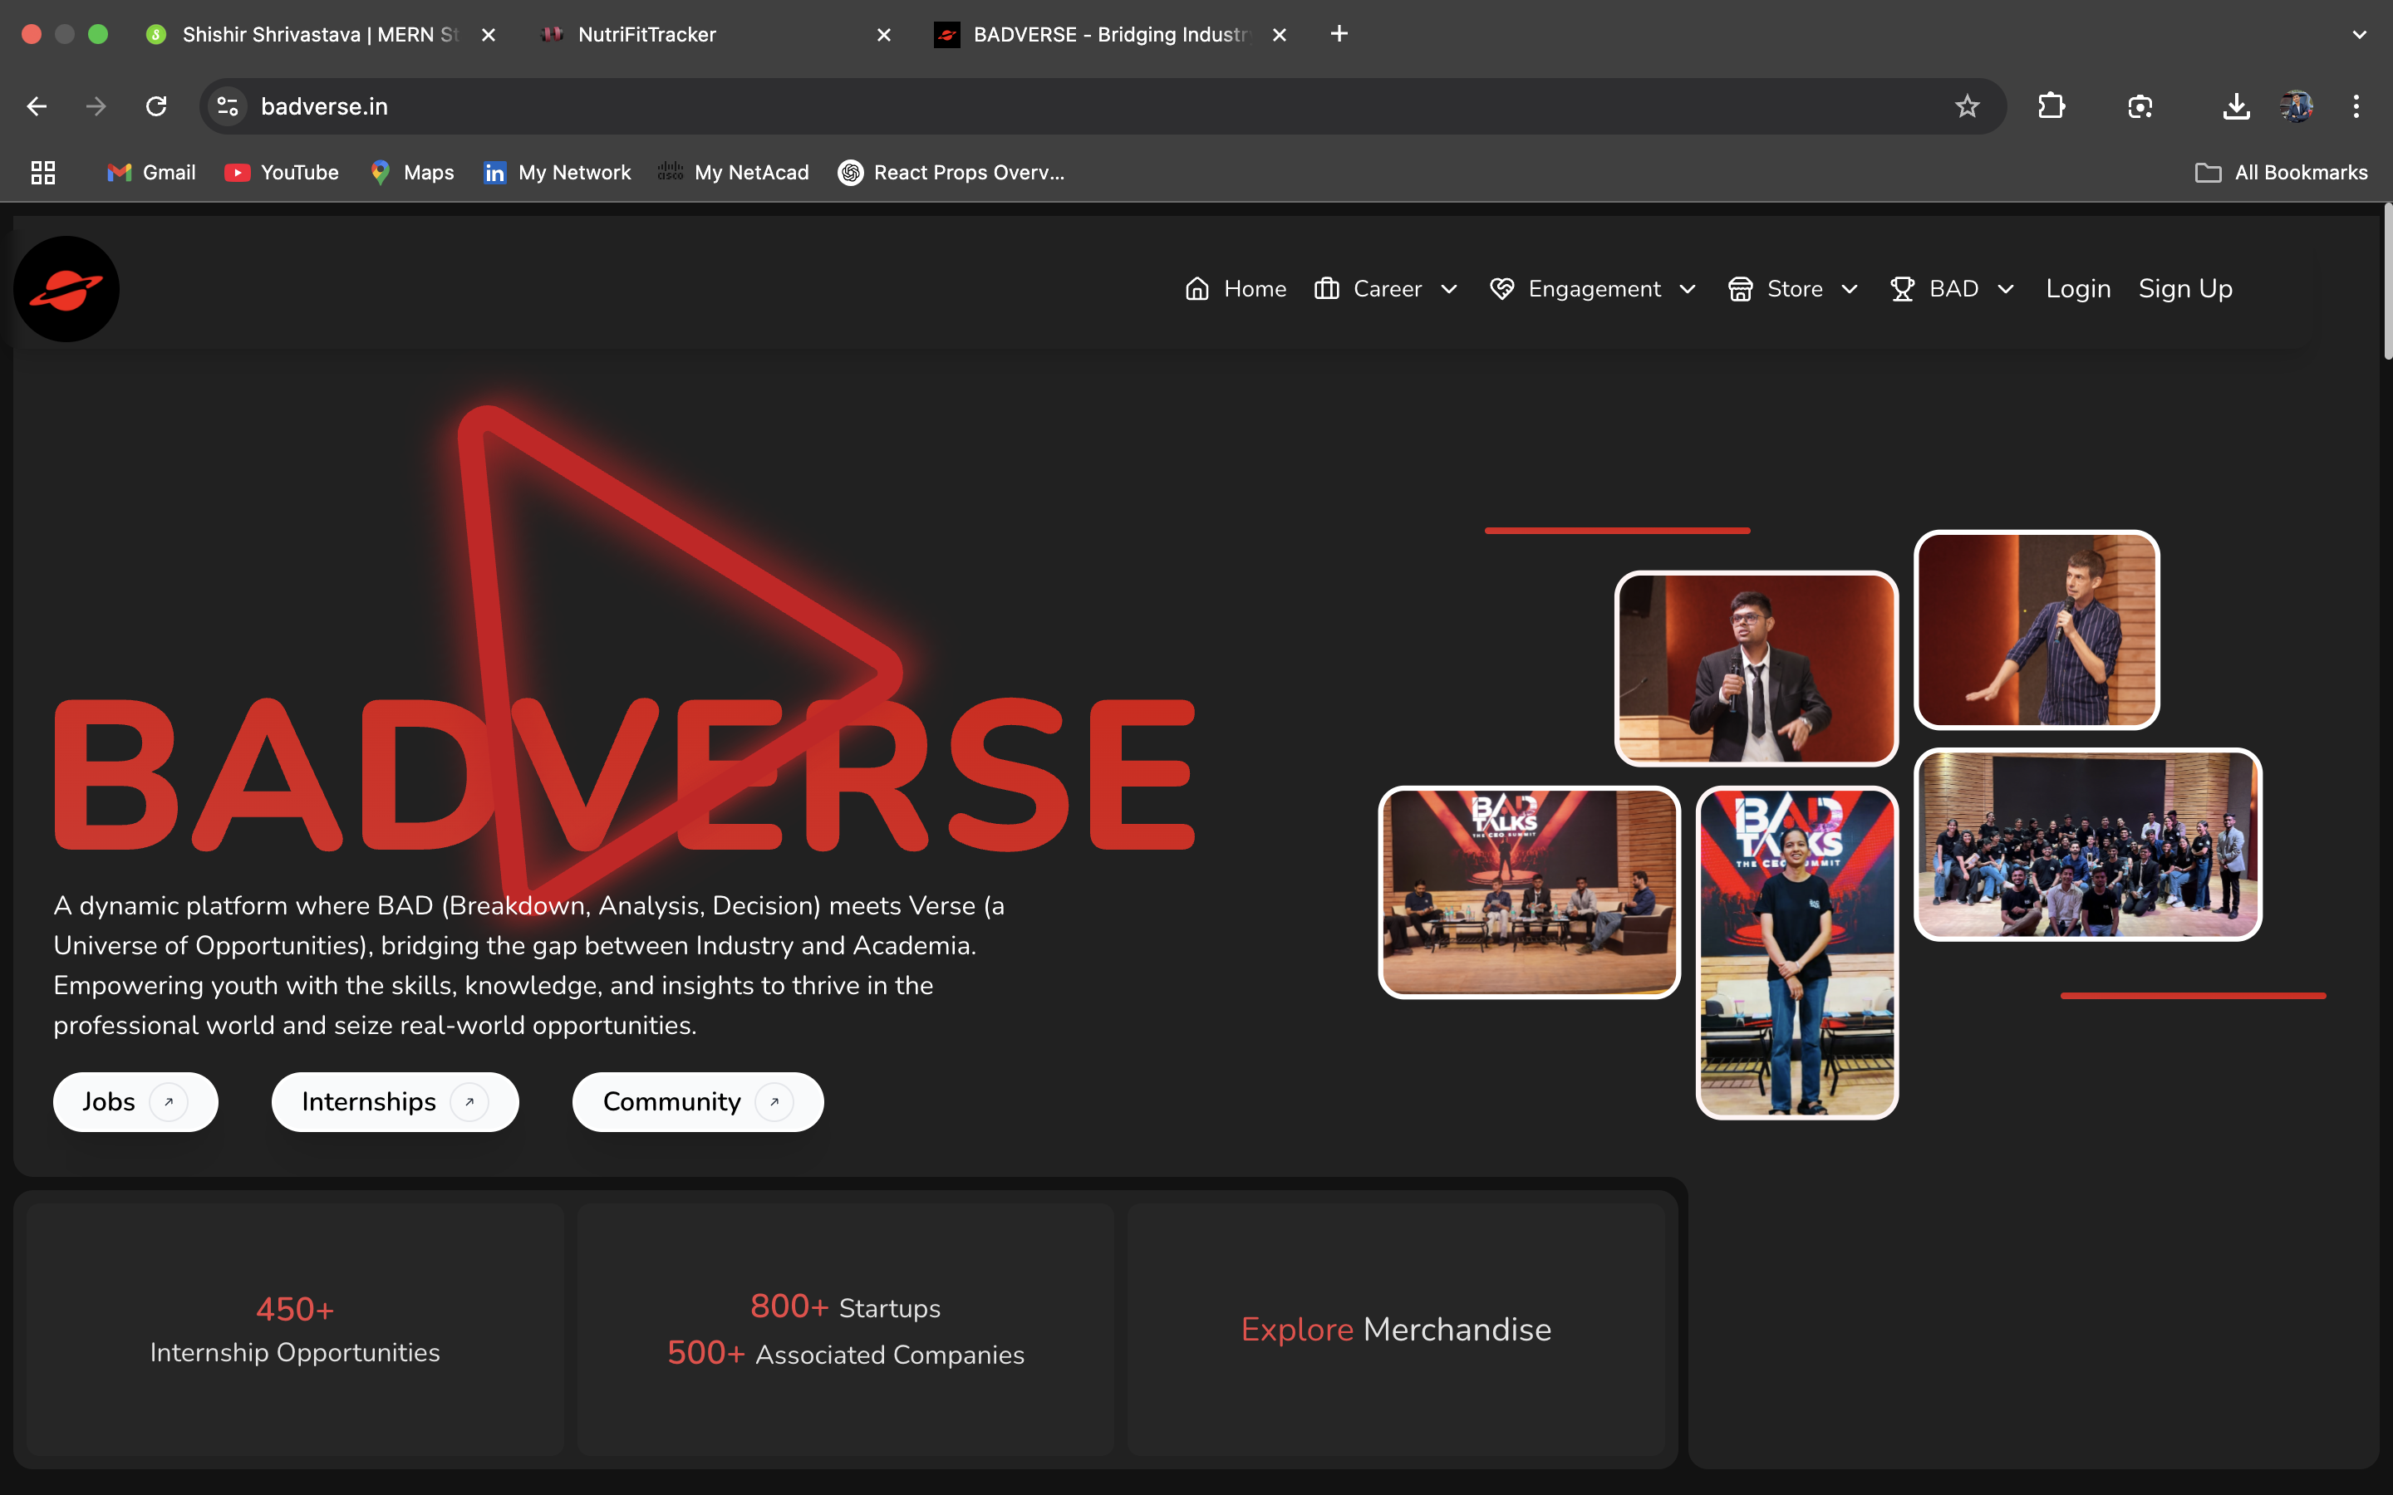The width and height of the screenshot is (2393, 1495).
Task: Open the YouTube bookmark
Action: tap(282, 173)
